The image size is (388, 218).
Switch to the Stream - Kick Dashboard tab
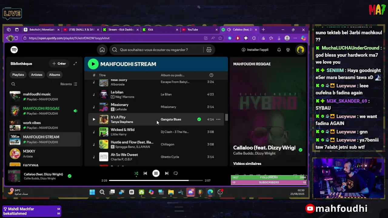click(x=121, y=30)
